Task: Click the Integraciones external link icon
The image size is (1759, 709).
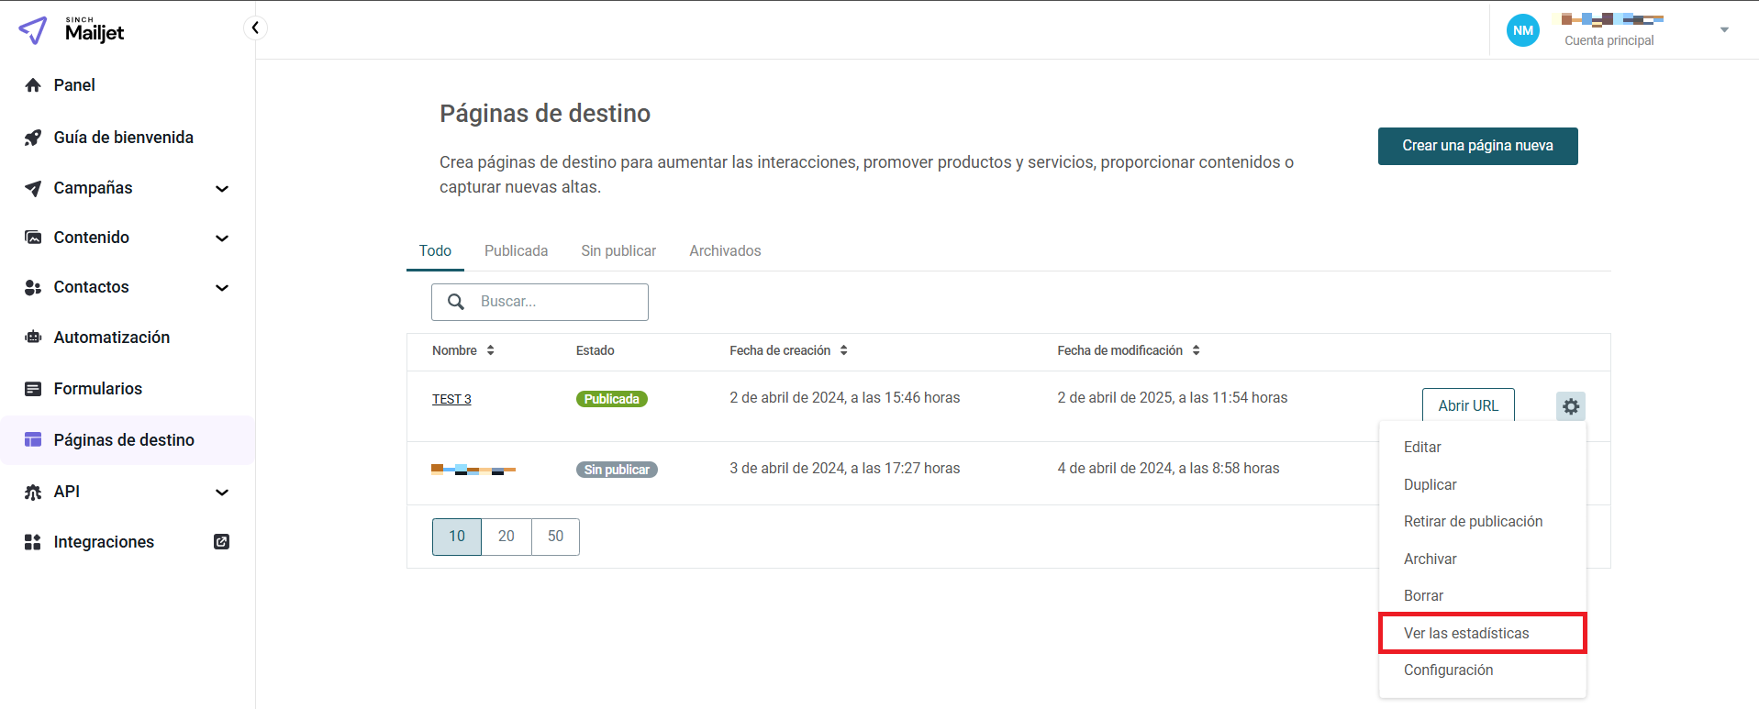Action: click(221, 542)
